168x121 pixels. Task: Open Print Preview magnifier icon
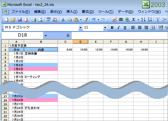[x=41, y=20]
